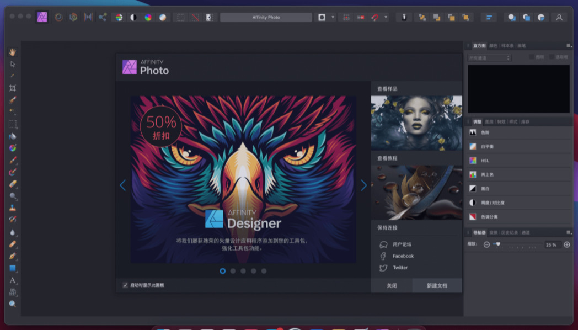Select the View hand tool
This screenshot has height=330, width=578.
coord(13,52)
